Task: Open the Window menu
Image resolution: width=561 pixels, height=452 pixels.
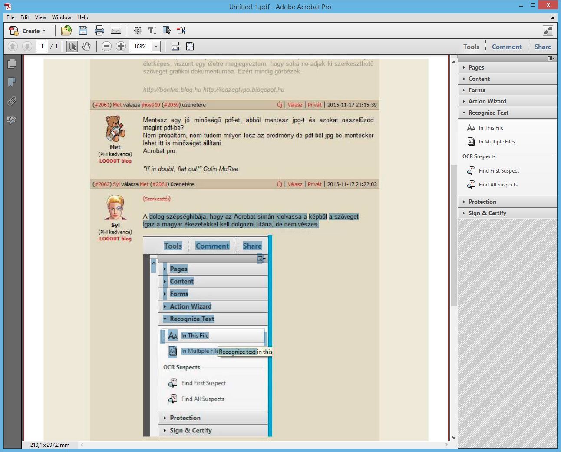Action: [62, 17]
